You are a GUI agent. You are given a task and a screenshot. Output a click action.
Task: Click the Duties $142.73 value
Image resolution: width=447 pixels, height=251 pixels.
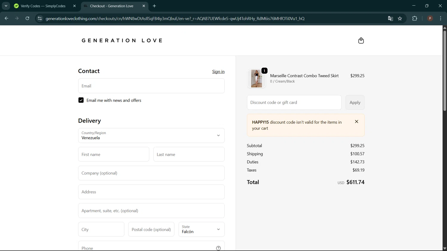[357, 162]
